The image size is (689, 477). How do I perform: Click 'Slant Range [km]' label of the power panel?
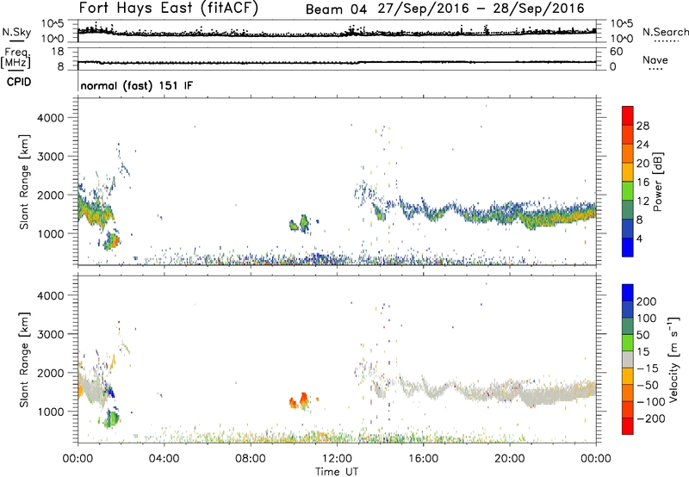click(x=24, y=182)
